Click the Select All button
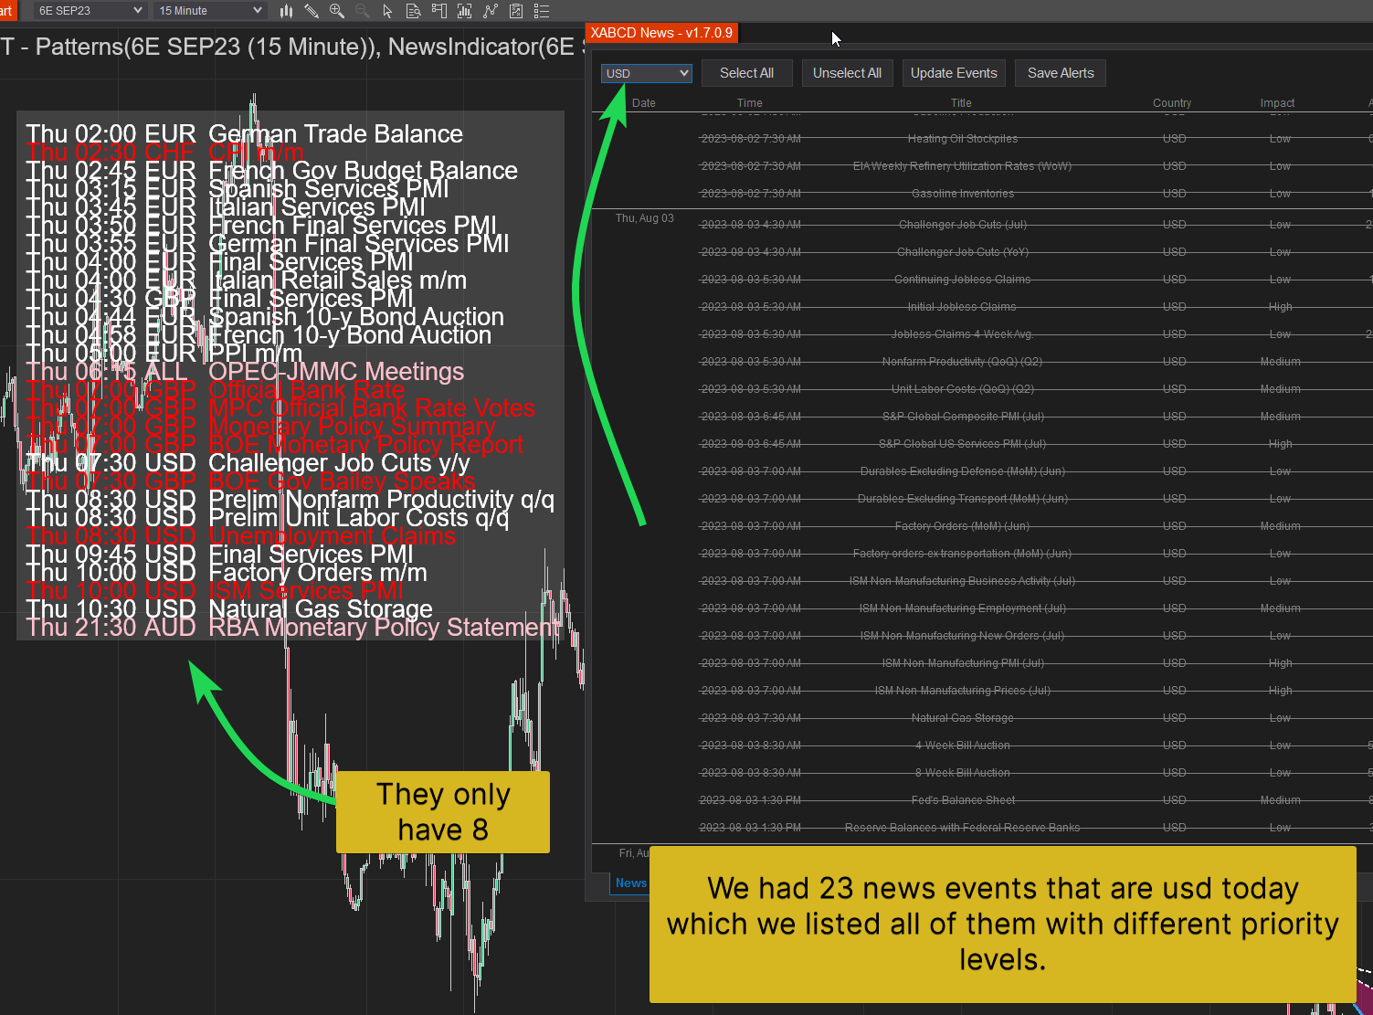Viewport: 1373px width, 1015px height. point(746,72)
